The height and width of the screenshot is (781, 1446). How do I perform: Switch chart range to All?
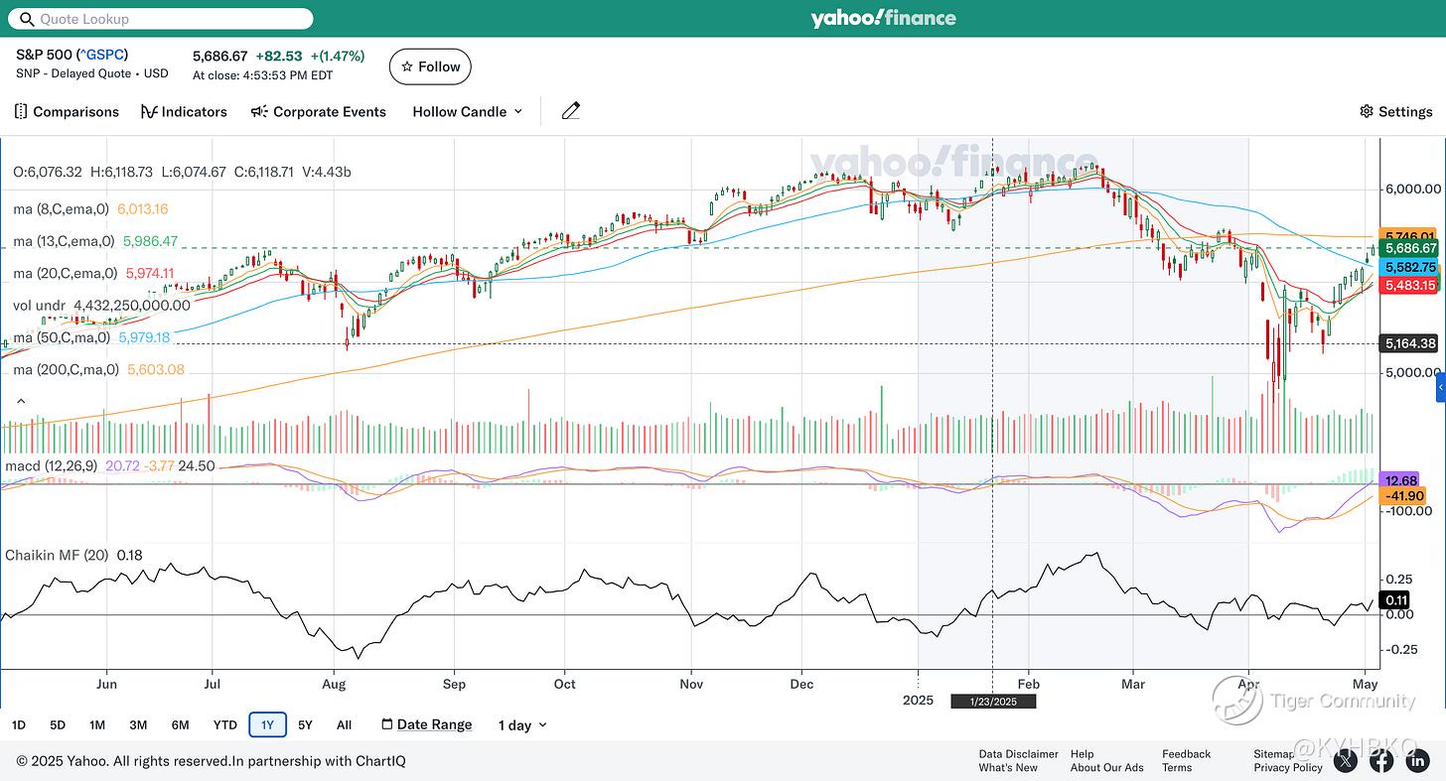click(x=344, y=724)
